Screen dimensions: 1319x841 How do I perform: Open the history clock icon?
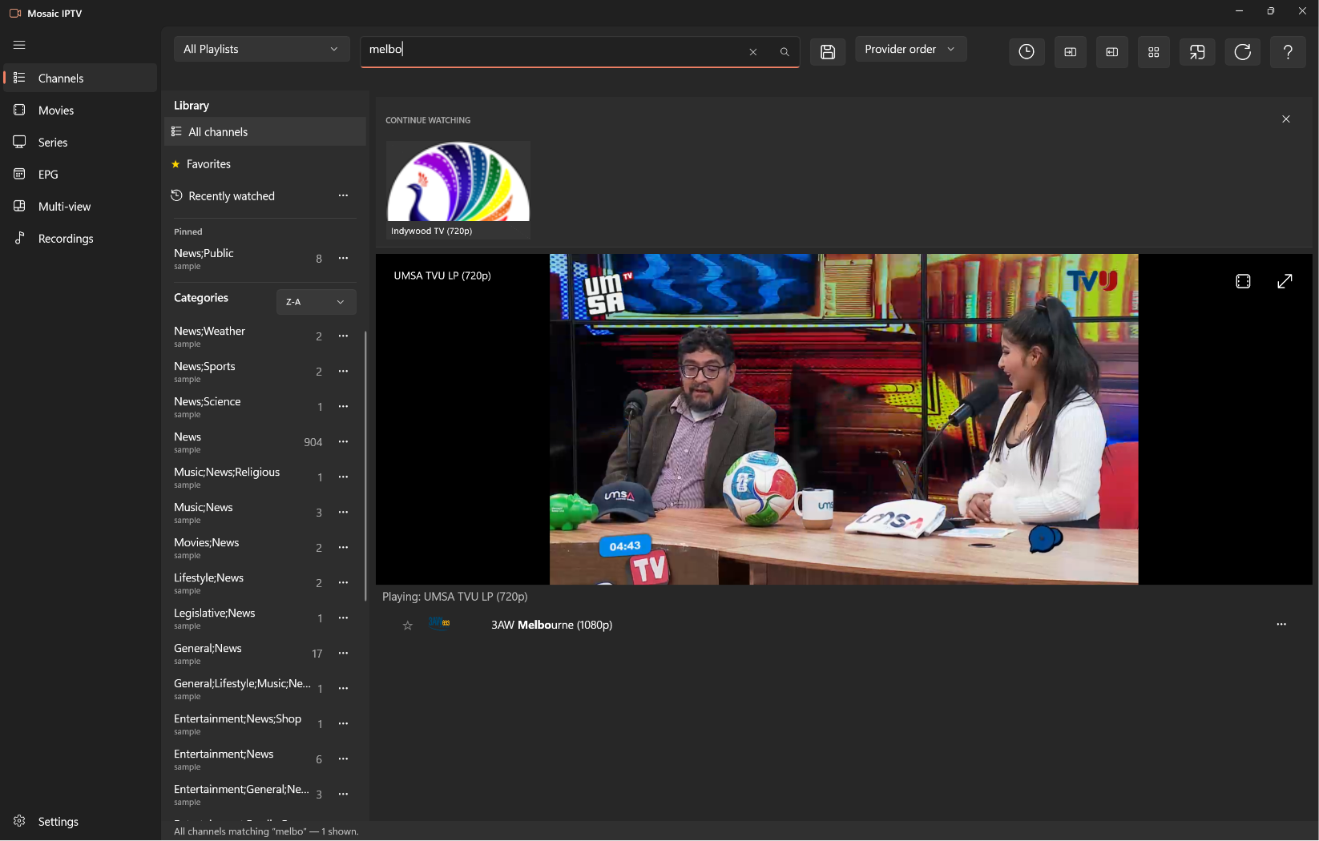[1027, 52]
